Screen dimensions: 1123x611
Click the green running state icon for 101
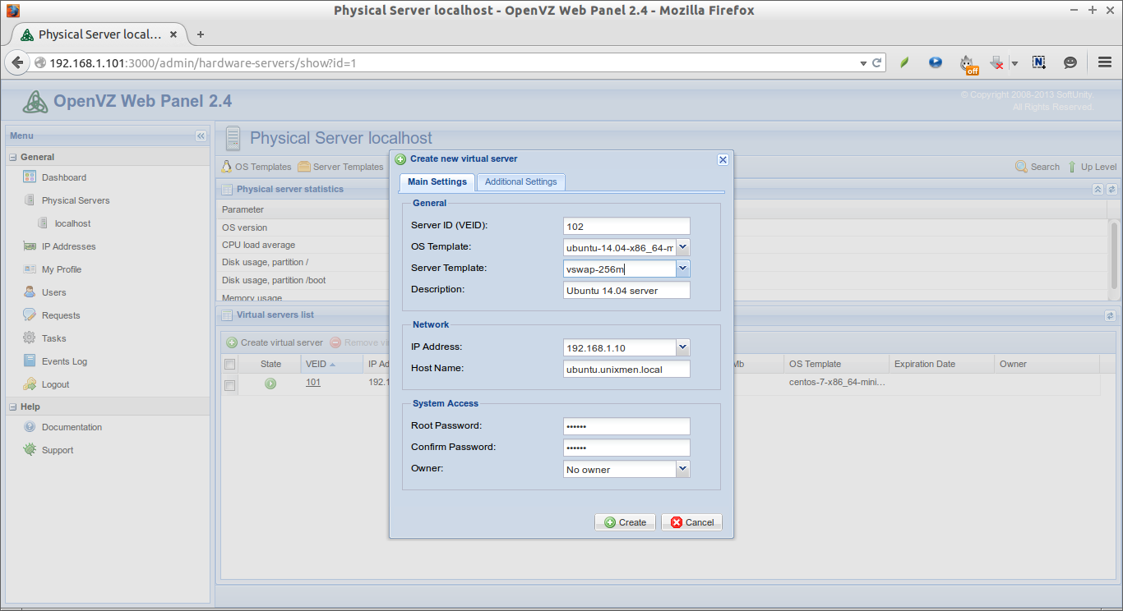270,384
